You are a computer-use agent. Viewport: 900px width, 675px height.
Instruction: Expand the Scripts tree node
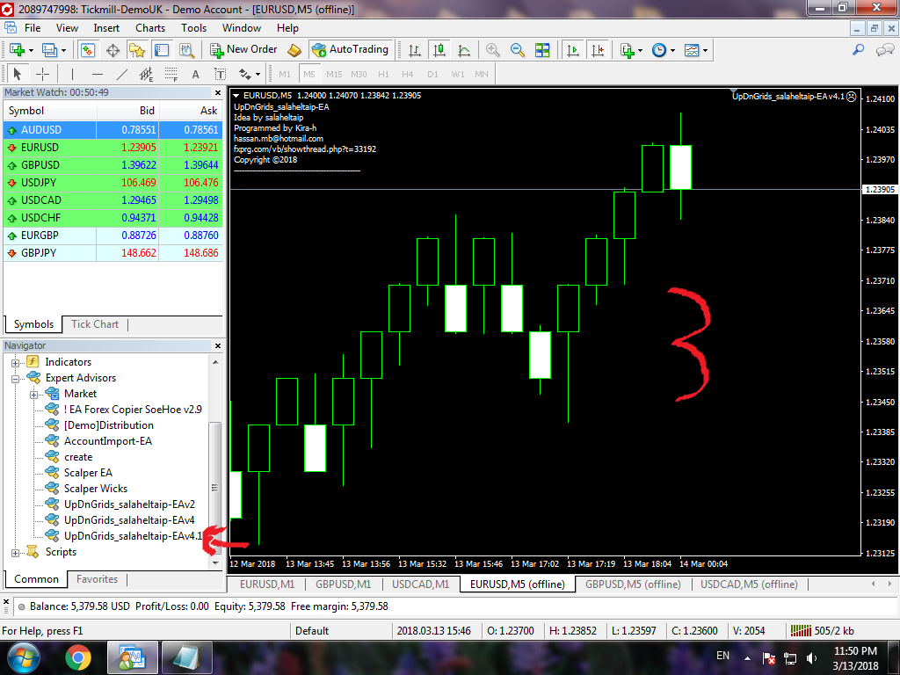(x=16, y=553)
